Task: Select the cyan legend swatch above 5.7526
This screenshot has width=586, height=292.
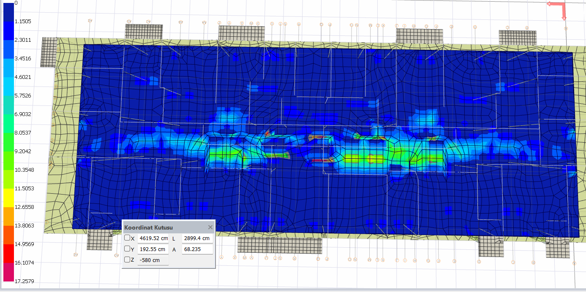Action: 8,86
